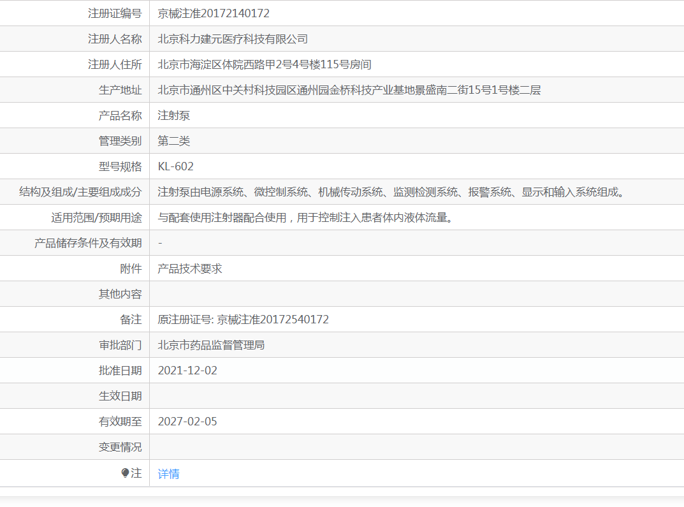
Task: Select the production address in 通州区
Action: click(349, 90)
